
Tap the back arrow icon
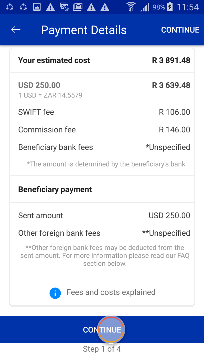coord(16,30)
